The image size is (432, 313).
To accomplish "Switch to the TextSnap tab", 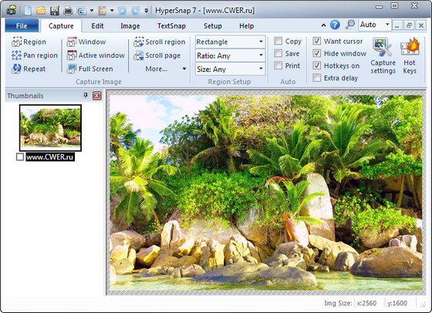I will click(x=171, y=26).
